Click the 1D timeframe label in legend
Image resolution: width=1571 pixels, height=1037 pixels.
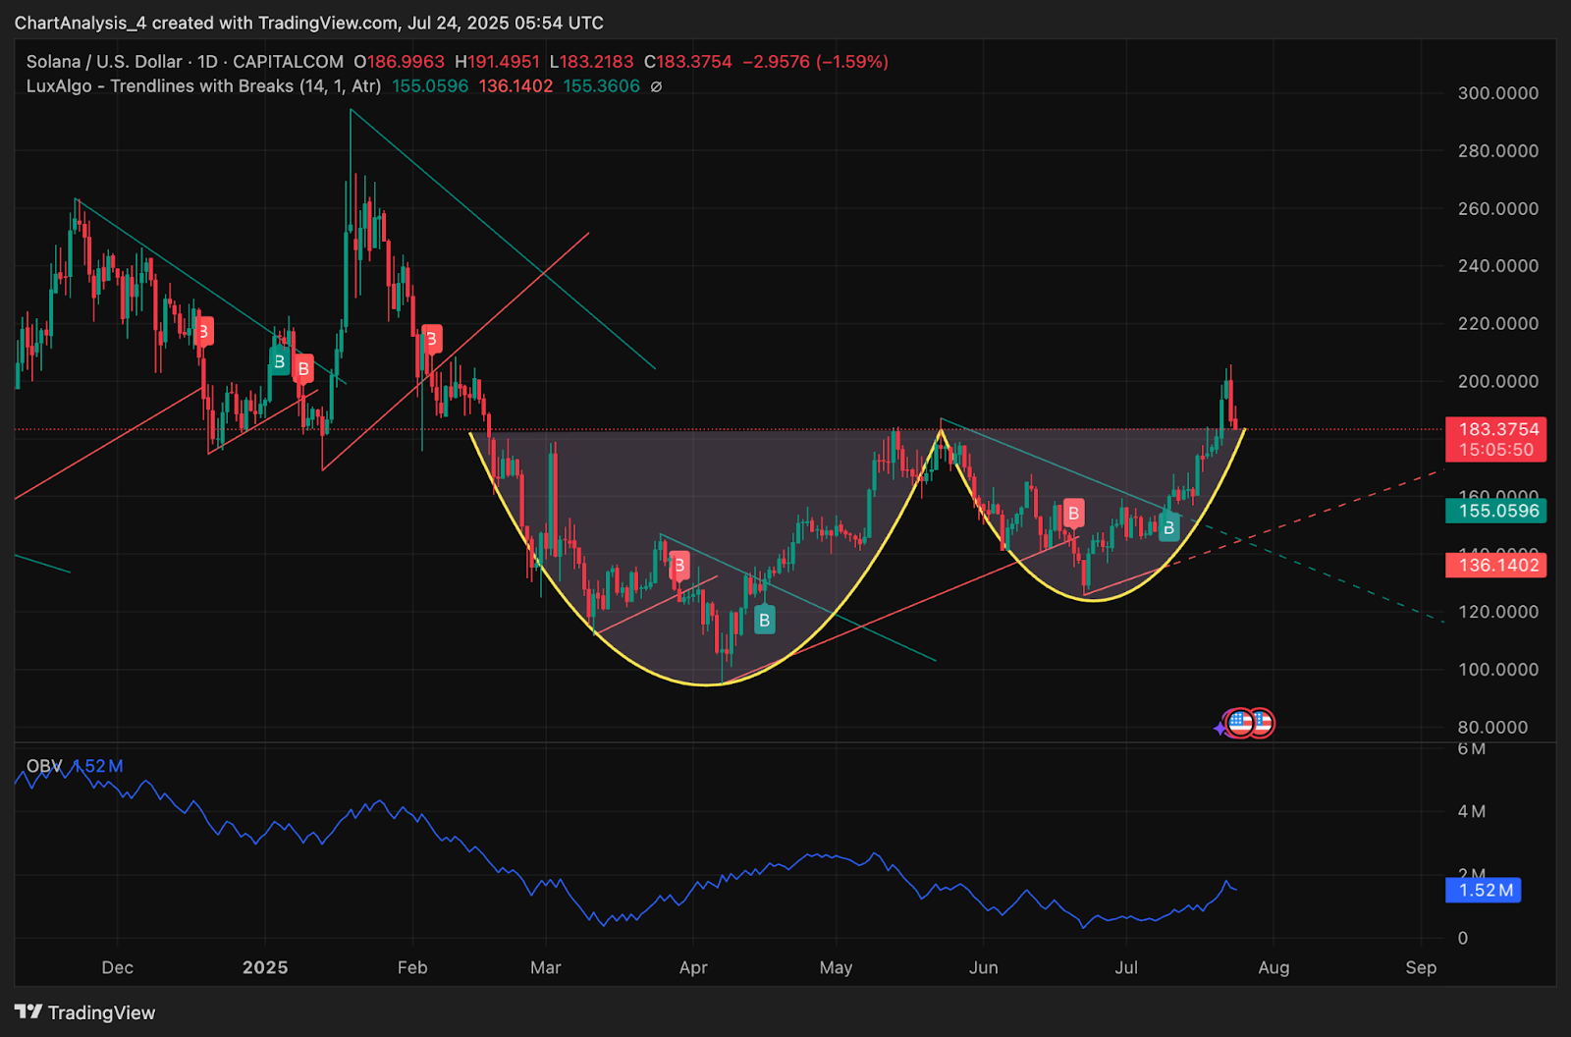[x=207, y=62]
